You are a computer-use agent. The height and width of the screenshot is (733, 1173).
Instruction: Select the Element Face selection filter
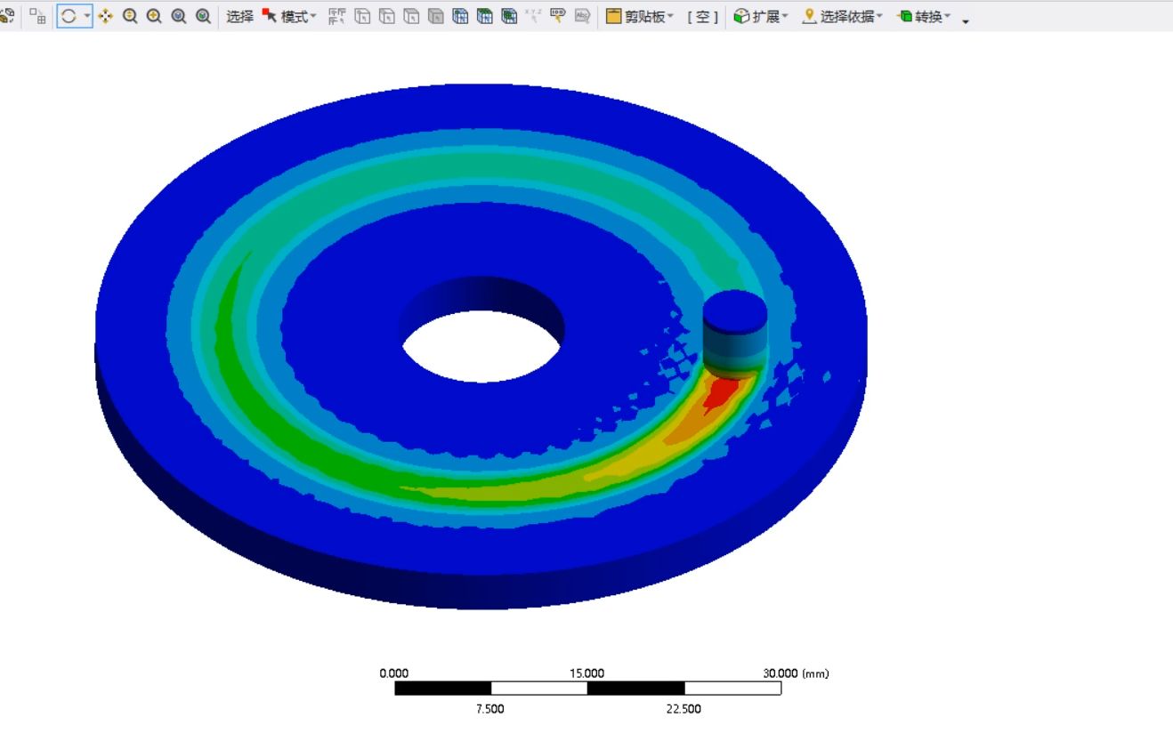pyautogui.click(x=484, y=16)
